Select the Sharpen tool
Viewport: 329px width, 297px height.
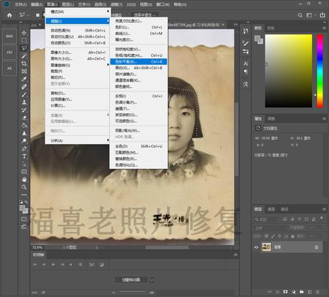[24, 133]
